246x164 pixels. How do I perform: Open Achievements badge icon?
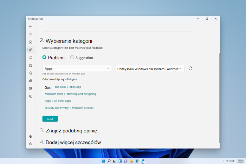pos(31,73)
